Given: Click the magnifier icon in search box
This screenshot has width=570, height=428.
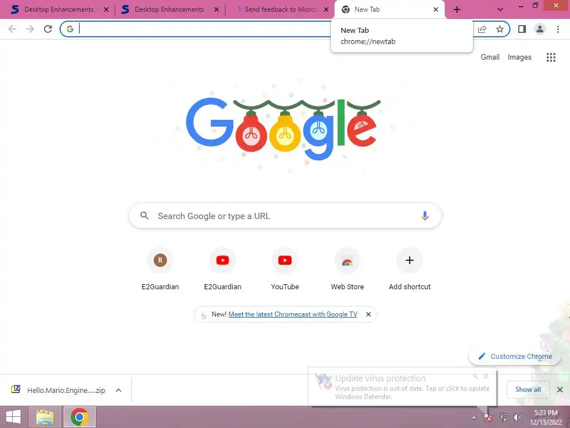Looking at the screenshot, I should pos(144,216).
